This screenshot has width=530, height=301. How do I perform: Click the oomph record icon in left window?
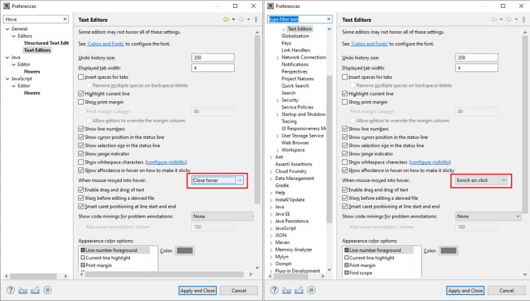(48, 290)
